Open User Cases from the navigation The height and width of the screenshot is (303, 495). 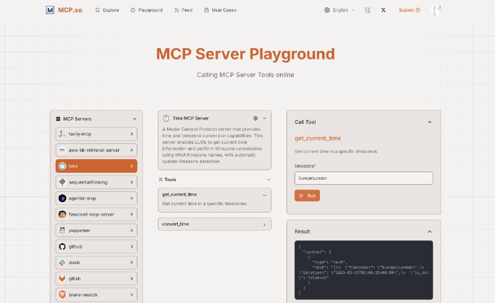point(220,10)
